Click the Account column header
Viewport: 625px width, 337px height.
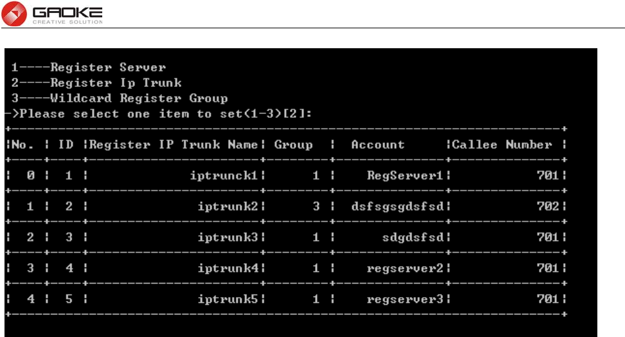378,144
